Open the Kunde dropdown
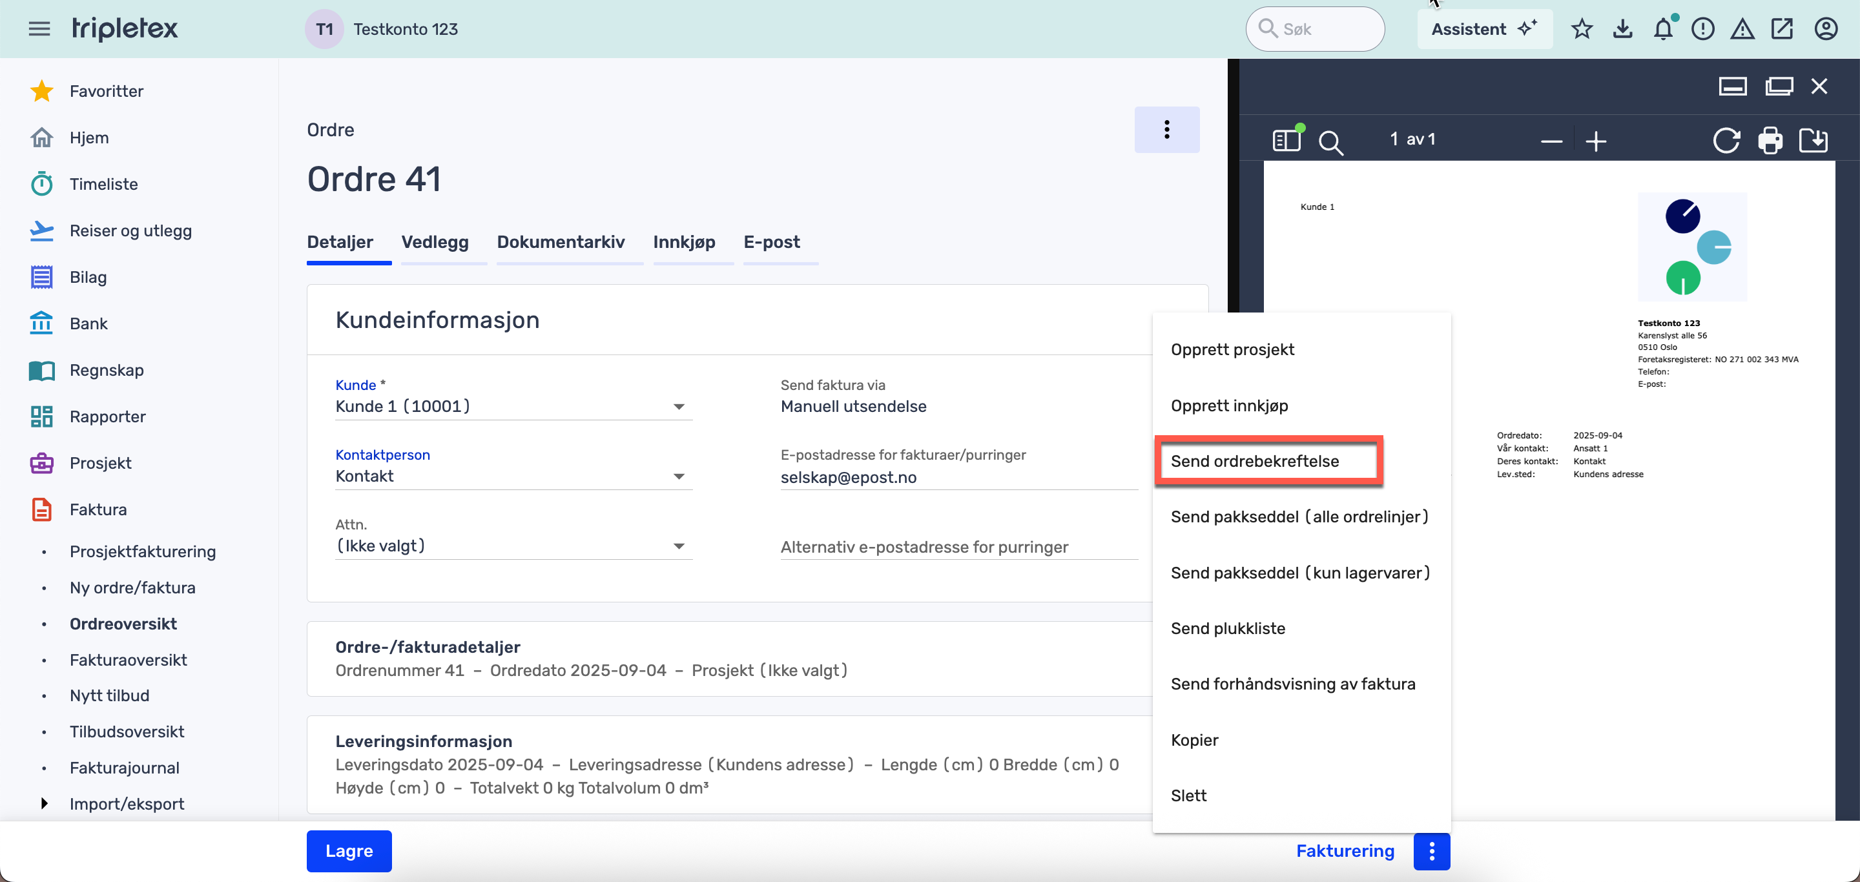This screenshot has height=882, width=1860. pyautogui.click(x=678, y=407)
